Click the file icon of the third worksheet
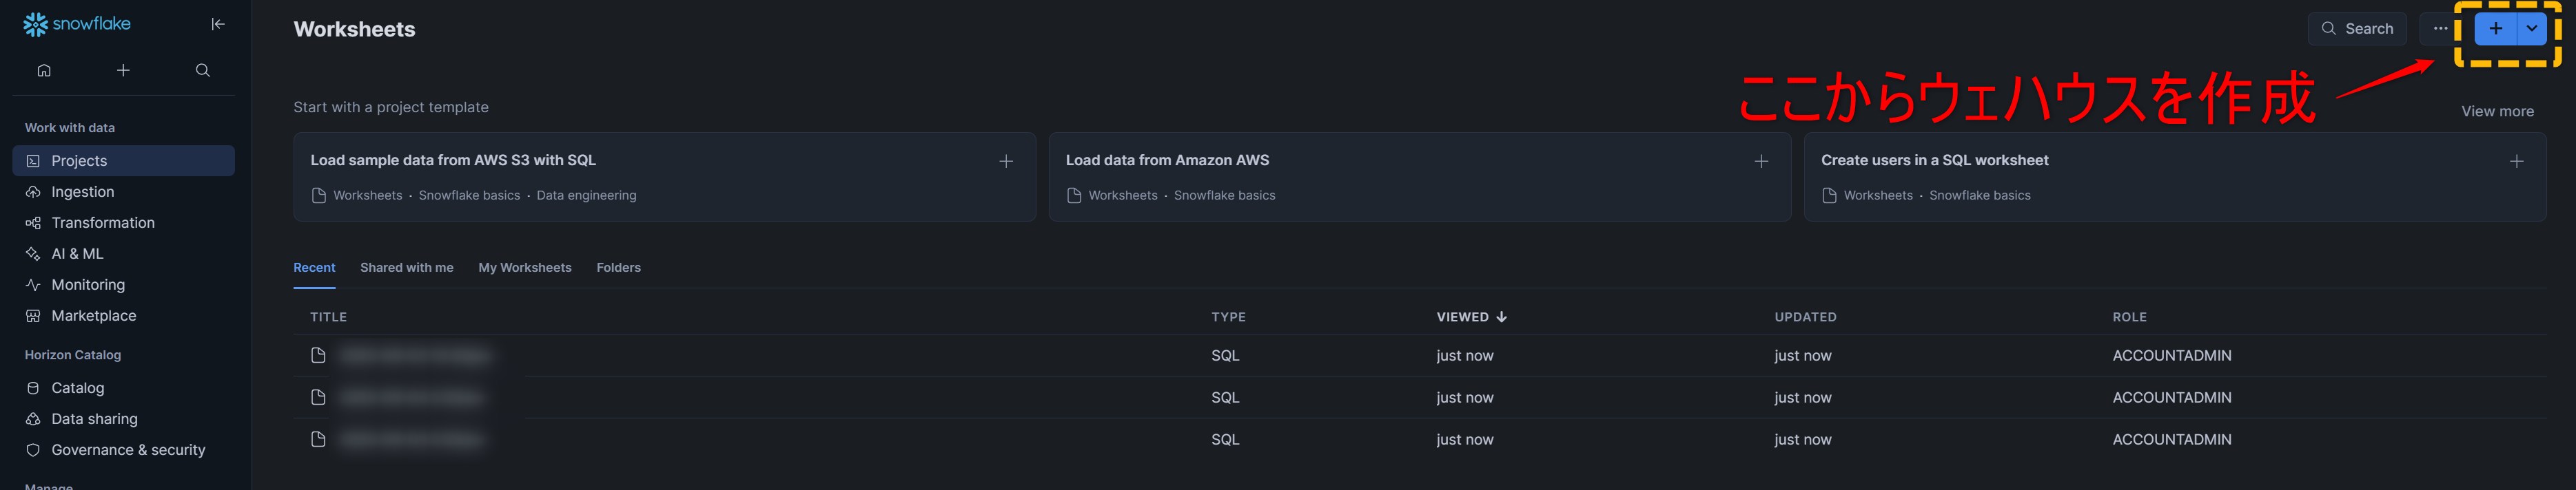 point(318,439)
